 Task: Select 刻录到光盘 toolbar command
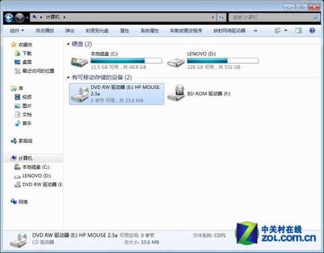pos(97,30)
